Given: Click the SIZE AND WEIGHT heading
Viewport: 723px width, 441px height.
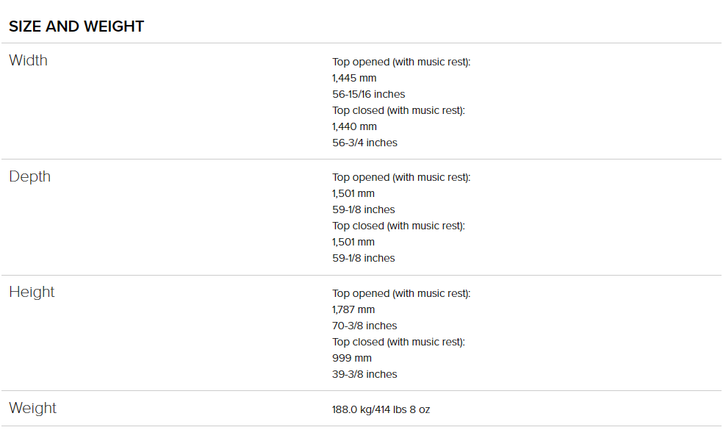Looking at the screenshot, I should point(76,26).
